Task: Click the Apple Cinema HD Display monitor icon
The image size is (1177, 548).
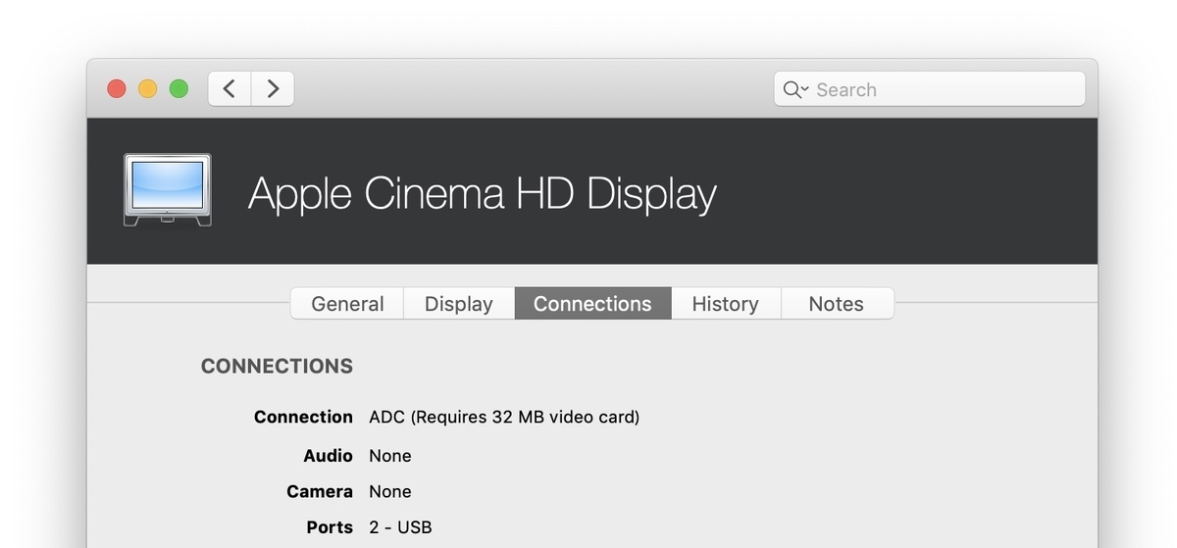Action: pyautogui.click(x=167, y=190)
